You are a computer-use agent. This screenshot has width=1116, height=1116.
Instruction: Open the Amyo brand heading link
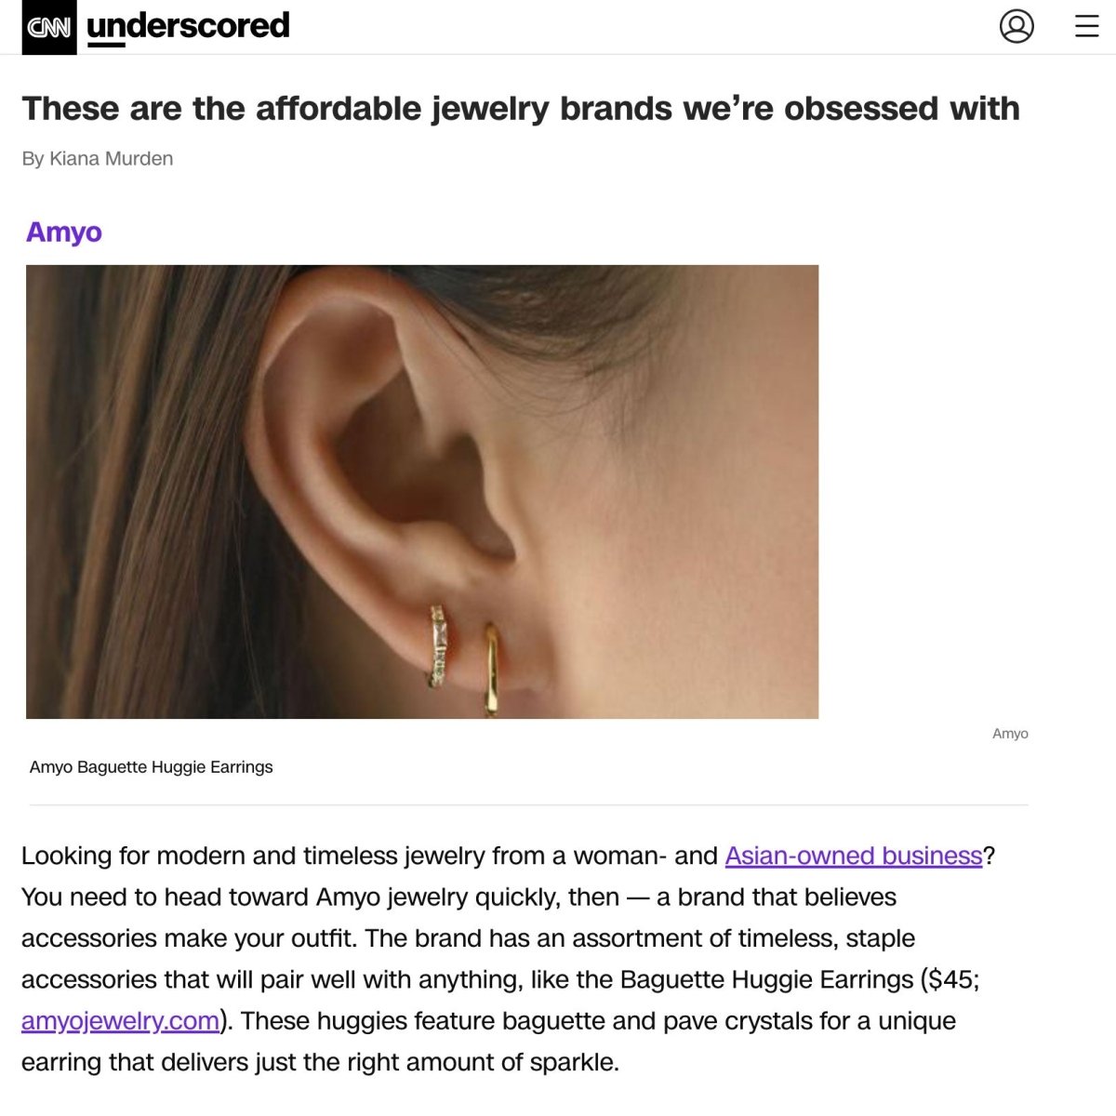[x=63, y=232]
